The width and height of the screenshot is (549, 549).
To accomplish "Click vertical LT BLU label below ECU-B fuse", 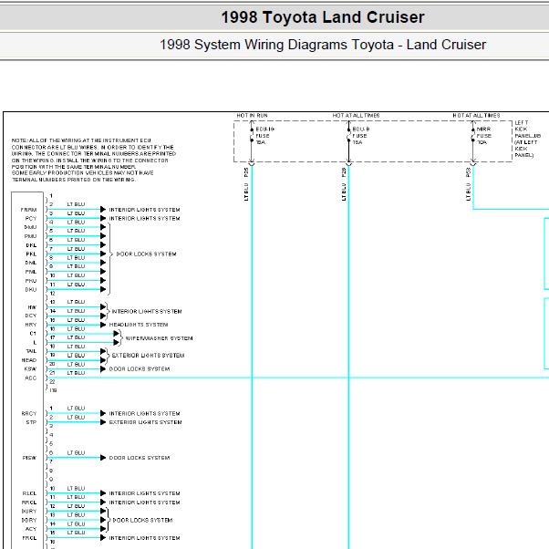I will 344,192.
